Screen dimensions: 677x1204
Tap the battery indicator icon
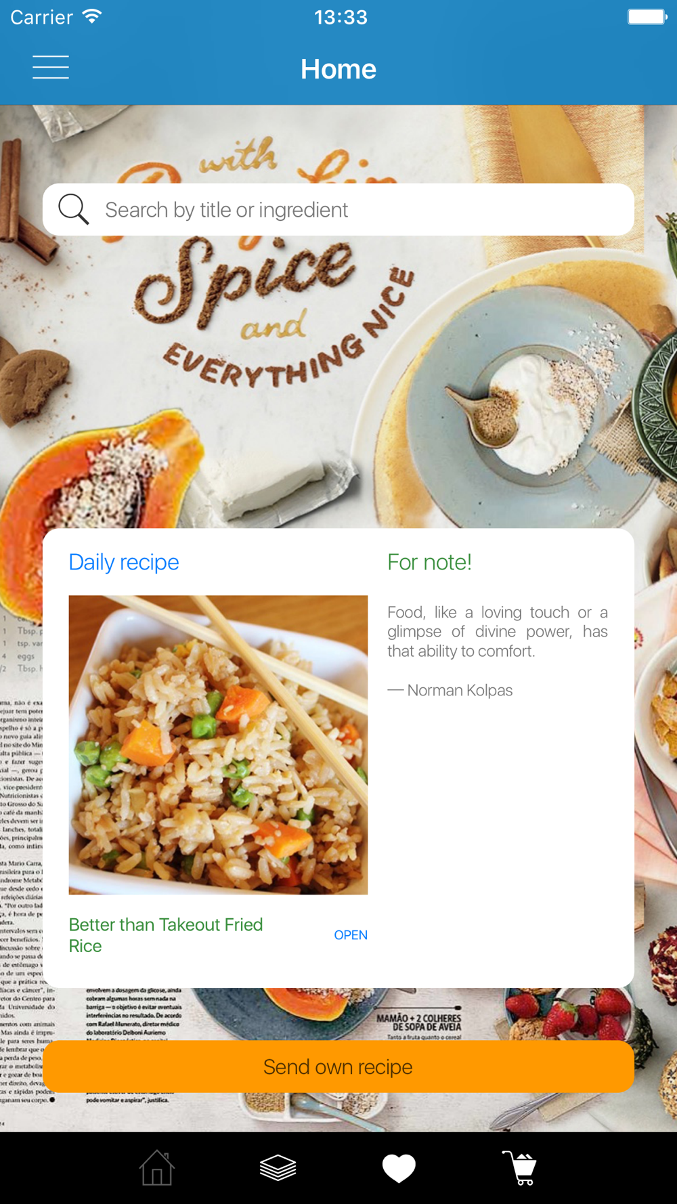(647, 16)
